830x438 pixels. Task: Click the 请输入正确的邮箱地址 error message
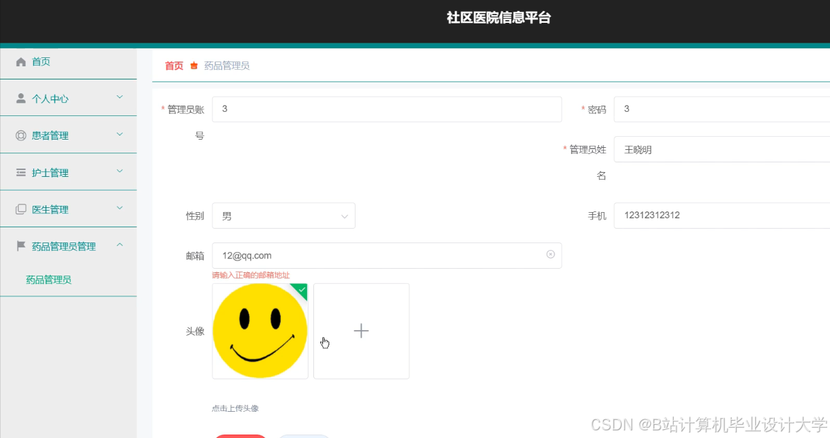pos(250,276)
